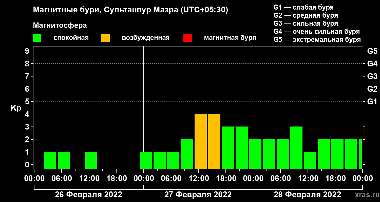Click the Kp axis value 0
This screenshot has width=380, height=202.
[28, 165]
